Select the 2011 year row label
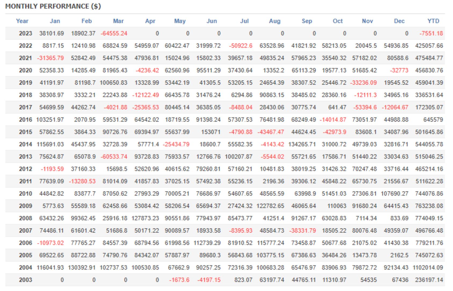Viewport: 453px width, 291px height. pyautogui.click(x=25, y=181)
